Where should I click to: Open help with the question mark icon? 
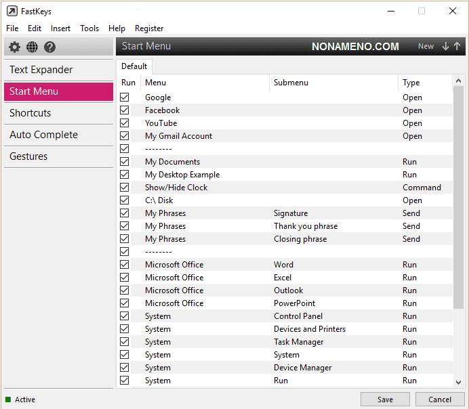49,47
